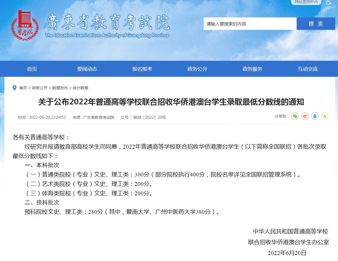This screenshot has width=338, height=261.
Task: Open the 首页 navigation menu item
Action: pos(32,69)
